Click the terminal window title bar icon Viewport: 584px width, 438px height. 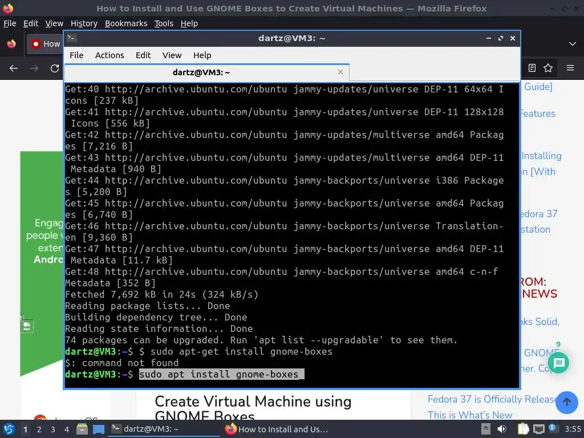click(72, 38)
